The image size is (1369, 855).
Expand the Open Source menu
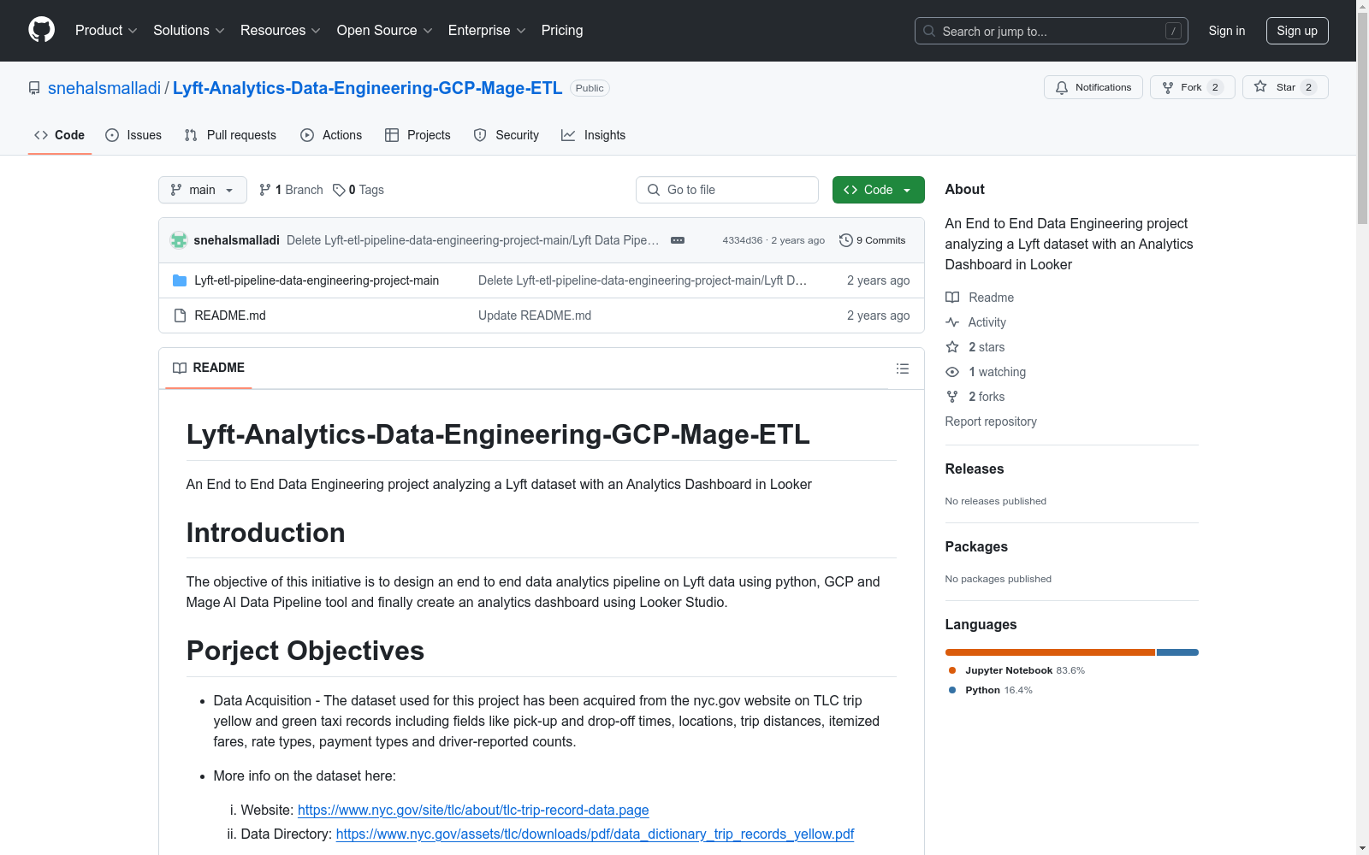[385, 31]
